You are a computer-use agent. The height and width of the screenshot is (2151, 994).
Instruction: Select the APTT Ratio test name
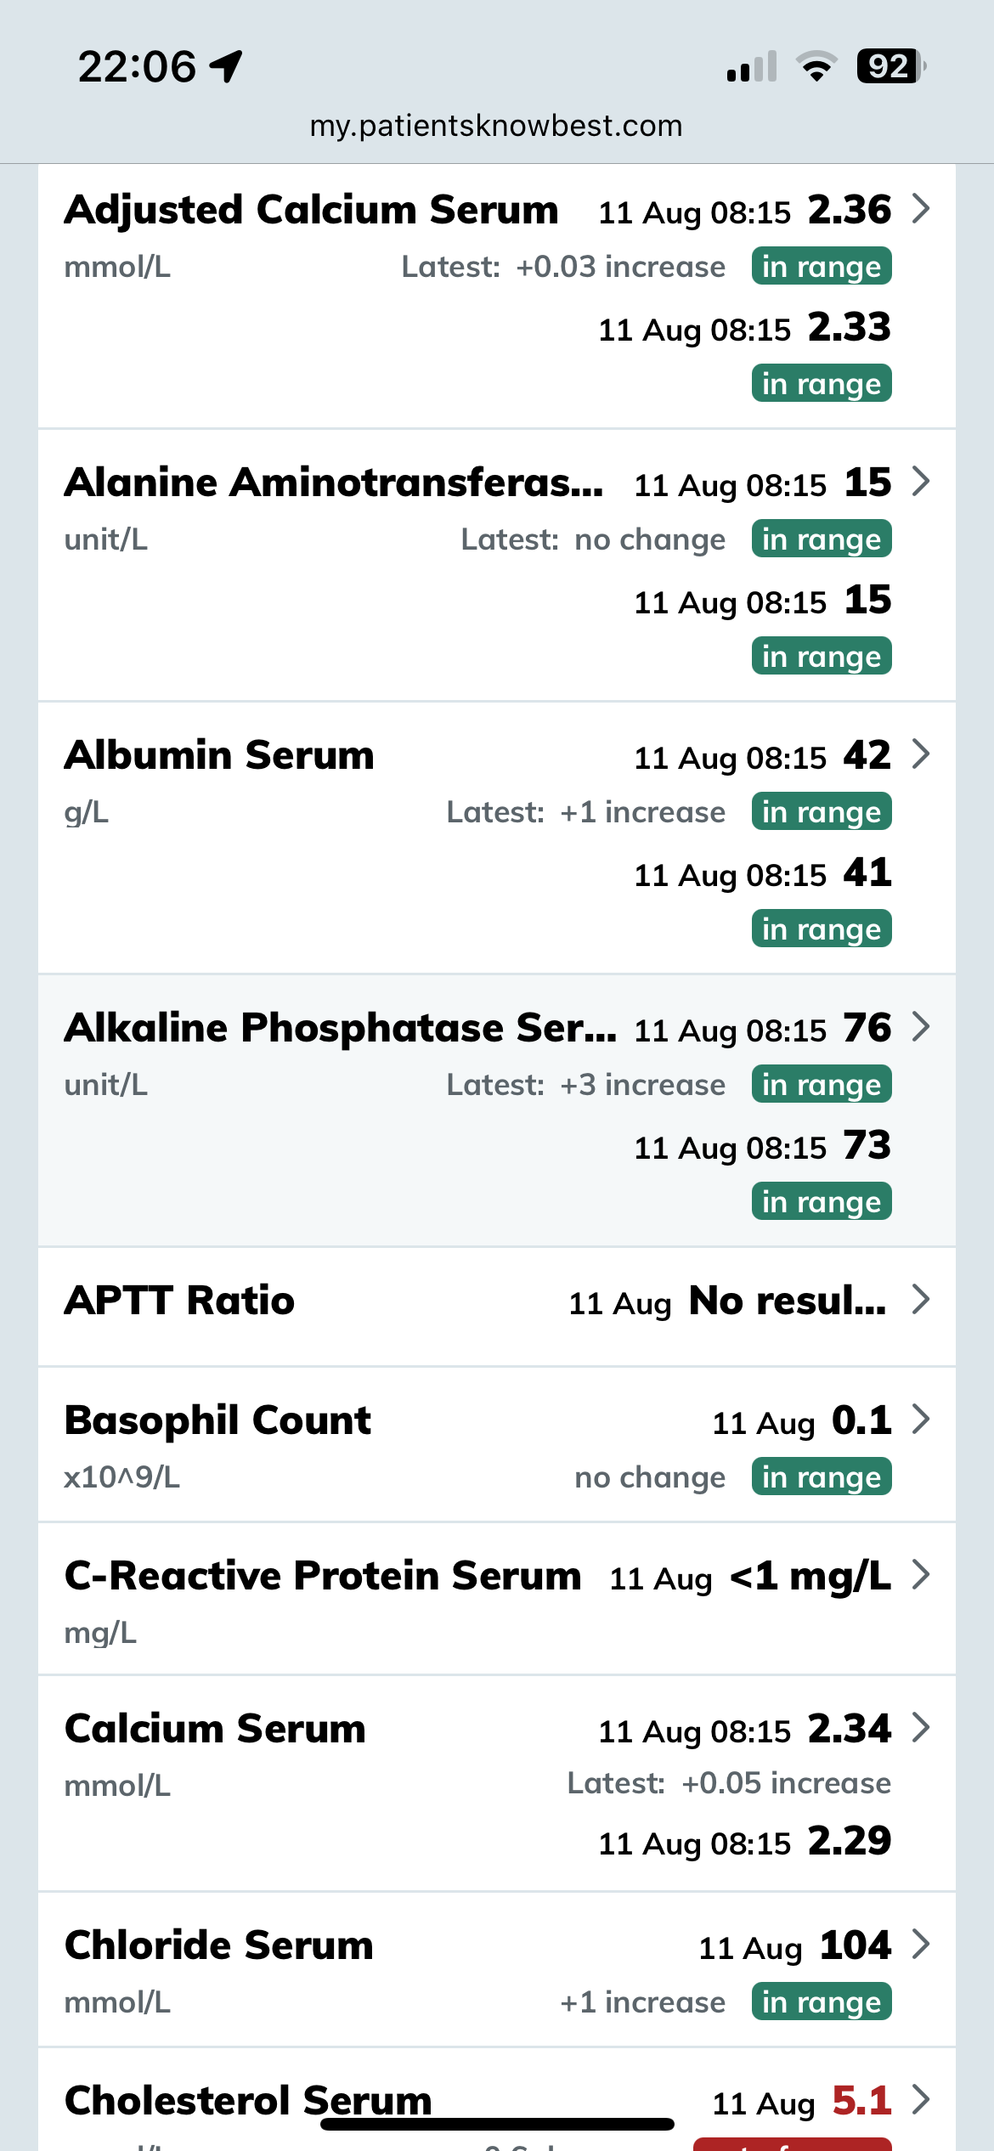point(179,1301)
